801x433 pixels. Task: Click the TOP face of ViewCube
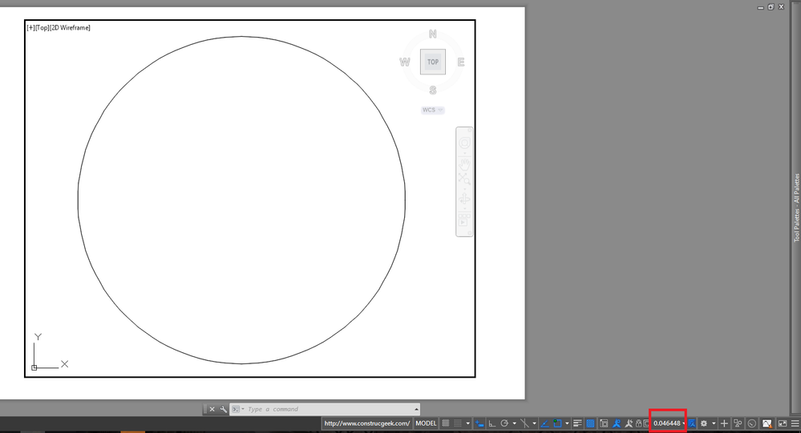coord(433,62)
